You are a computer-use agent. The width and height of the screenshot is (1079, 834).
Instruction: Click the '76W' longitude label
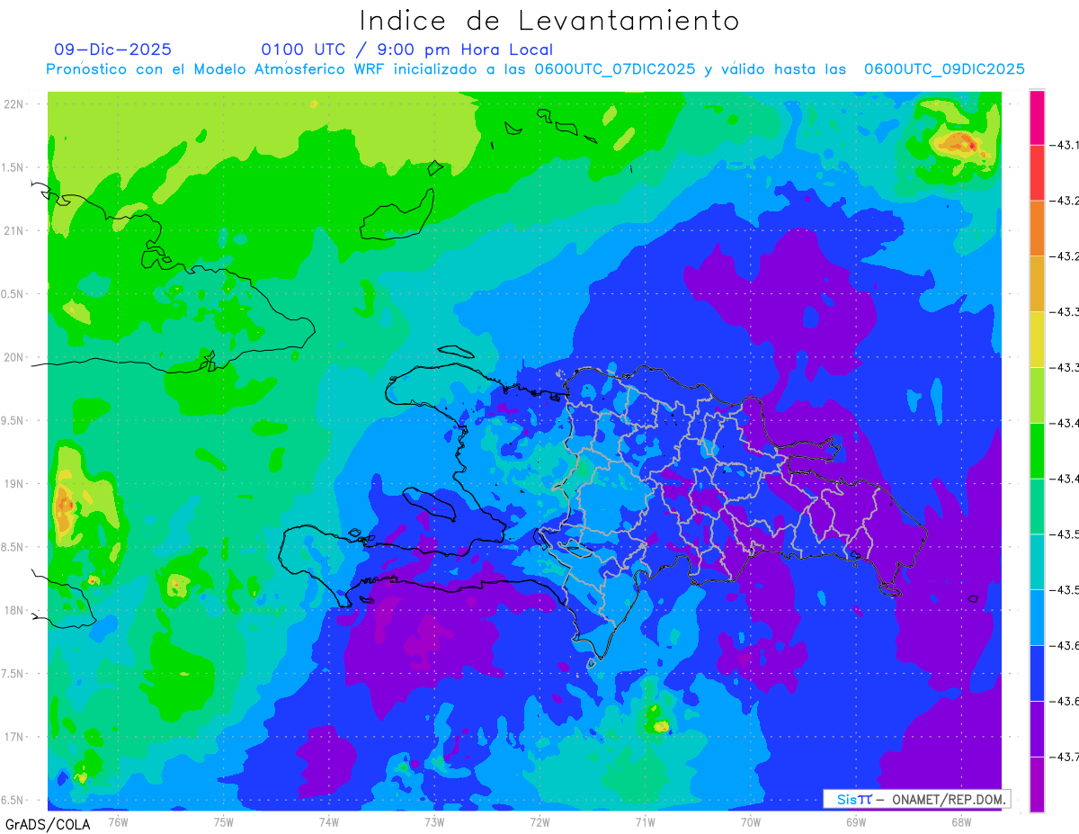click(118, 821)
